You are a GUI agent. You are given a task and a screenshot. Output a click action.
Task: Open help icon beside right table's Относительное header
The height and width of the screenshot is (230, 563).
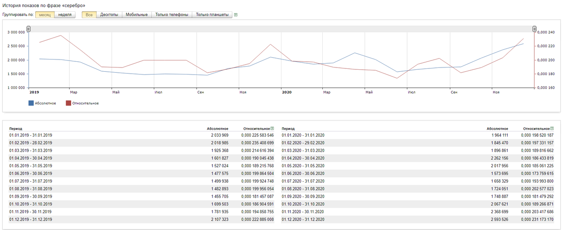pos(552,128)
